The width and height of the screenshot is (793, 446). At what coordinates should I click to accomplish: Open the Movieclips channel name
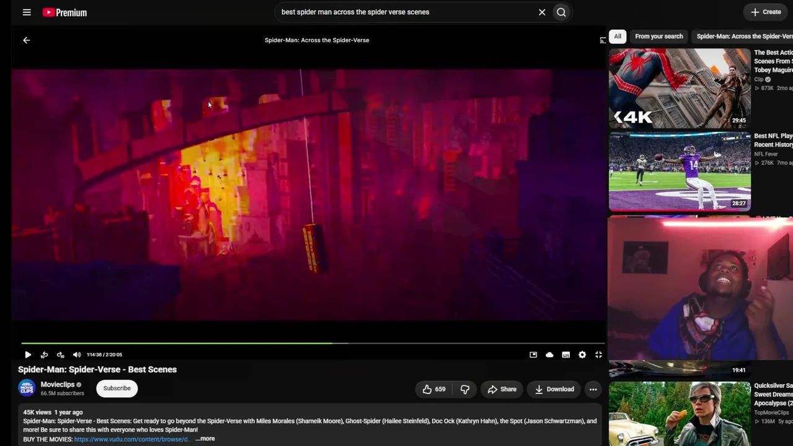click(x=58, y=385)
